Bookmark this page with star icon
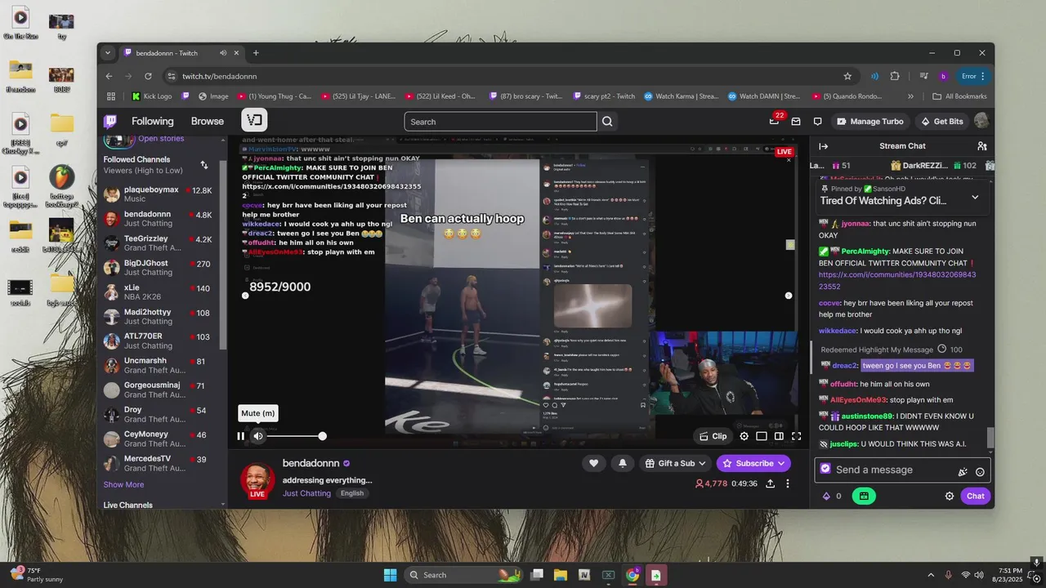This screenshot has width=1046, height=588. point(847,76)
